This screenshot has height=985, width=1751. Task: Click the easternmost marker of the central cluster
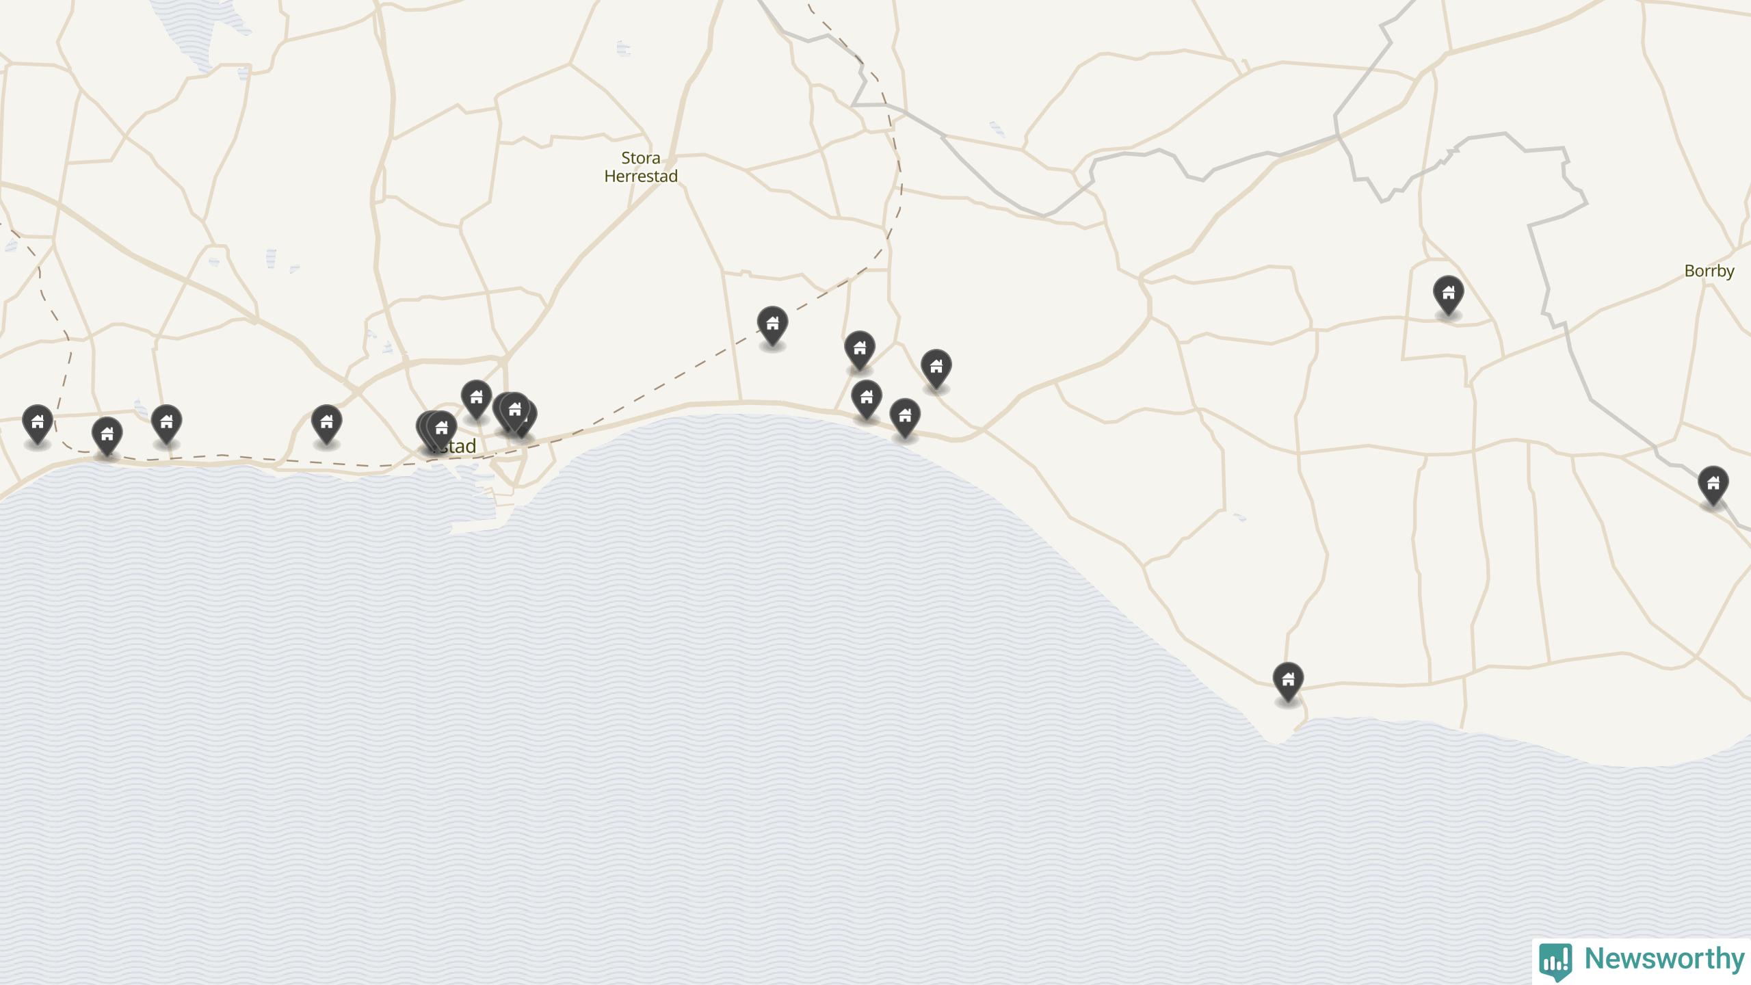936,369
